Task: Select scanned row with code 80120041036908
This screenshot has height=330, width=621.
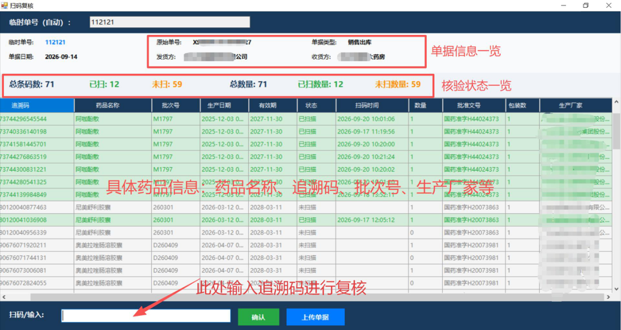Action: coord(306,220)
